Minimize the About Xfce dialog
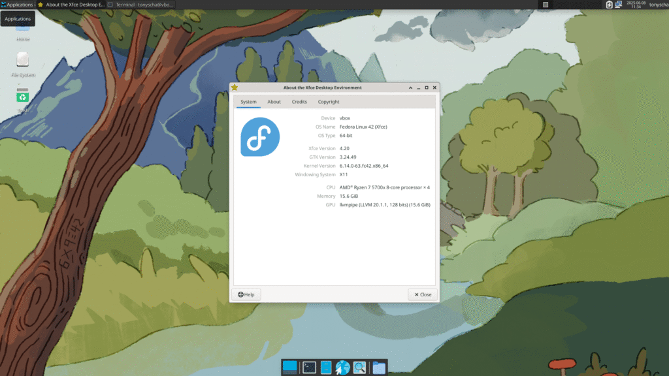 coord(419,88)
